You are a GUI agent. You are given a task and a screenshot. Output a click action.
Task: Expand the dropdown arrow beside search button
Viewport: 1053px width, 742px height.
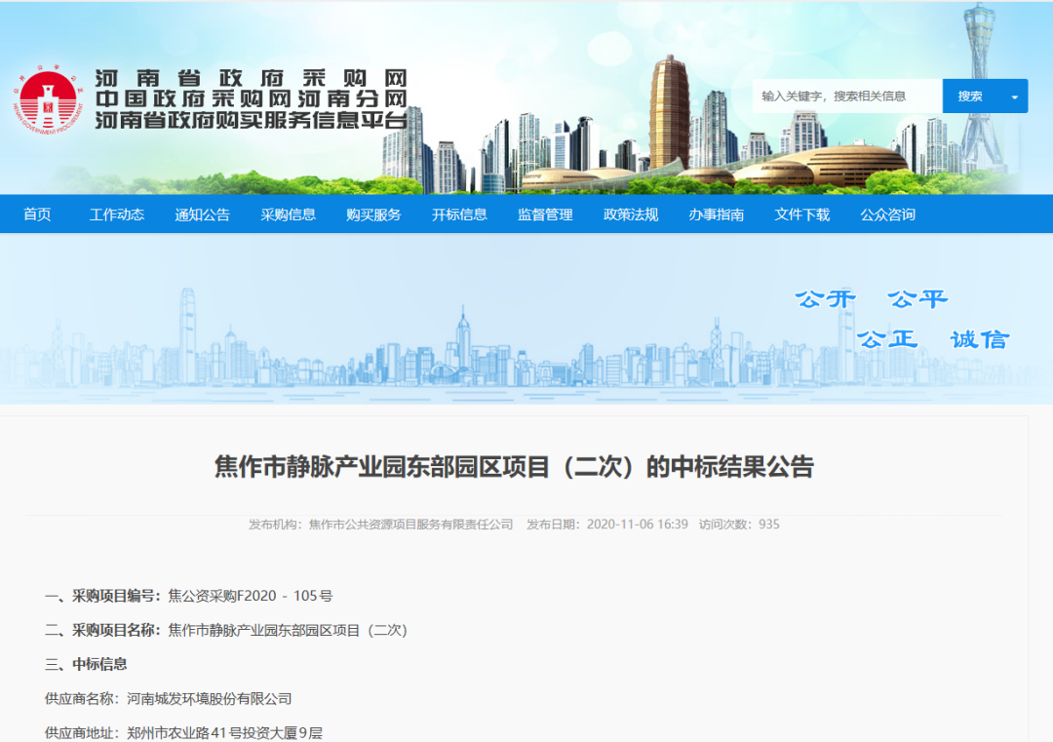[1014, 97]
